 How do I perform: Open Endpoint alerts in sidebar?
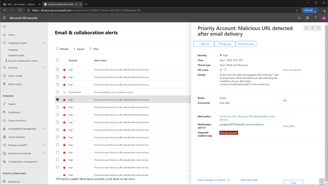point(16,55)
